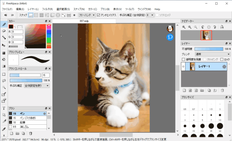Open the 編集(E) menu
The width and height of the screenshot is (232, 141).
(20, 9)
